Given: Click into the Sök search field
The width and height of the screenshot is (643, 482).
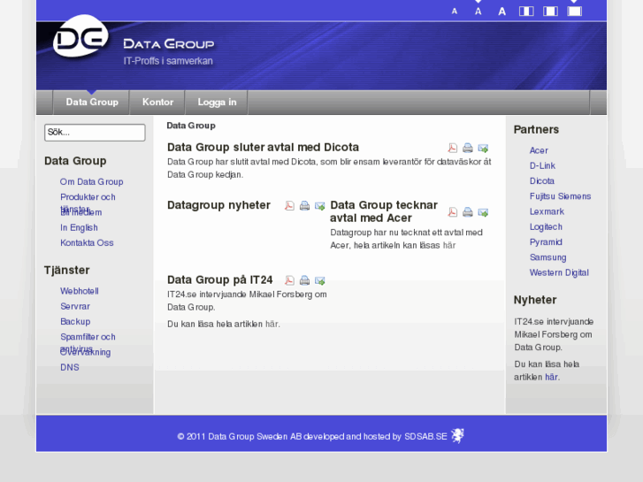Looking at the screenshot, I should pyautogui.click(x=95, y=133).
